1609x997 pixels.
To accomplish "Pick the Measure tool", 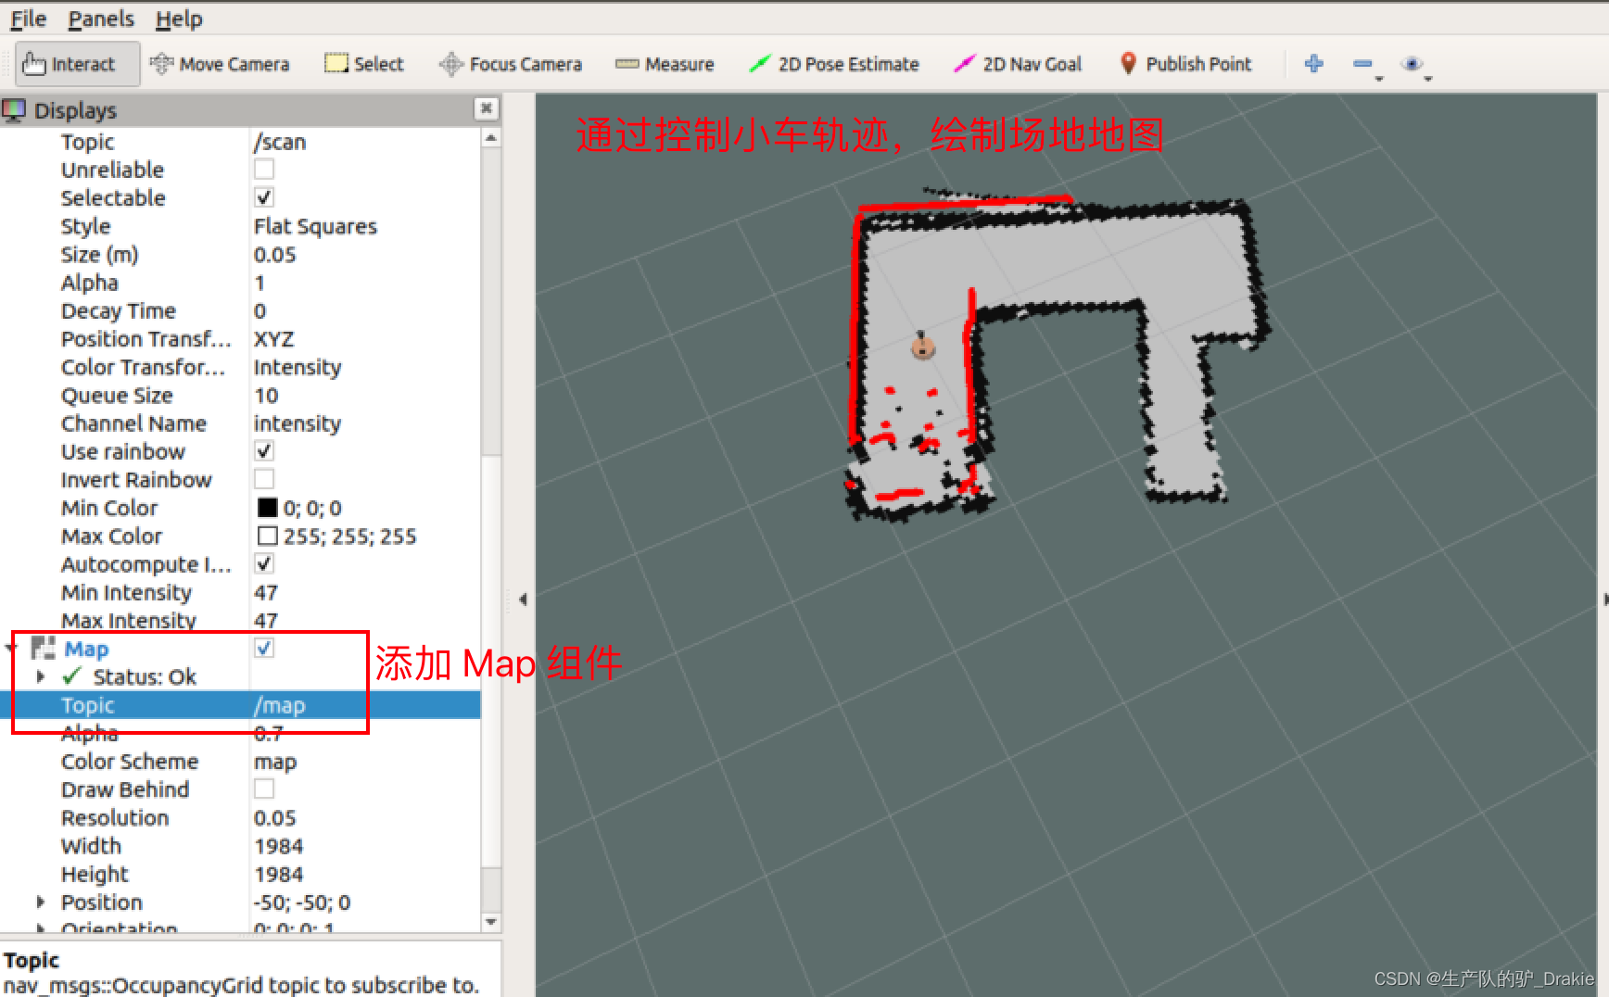I will coord(665,64).
